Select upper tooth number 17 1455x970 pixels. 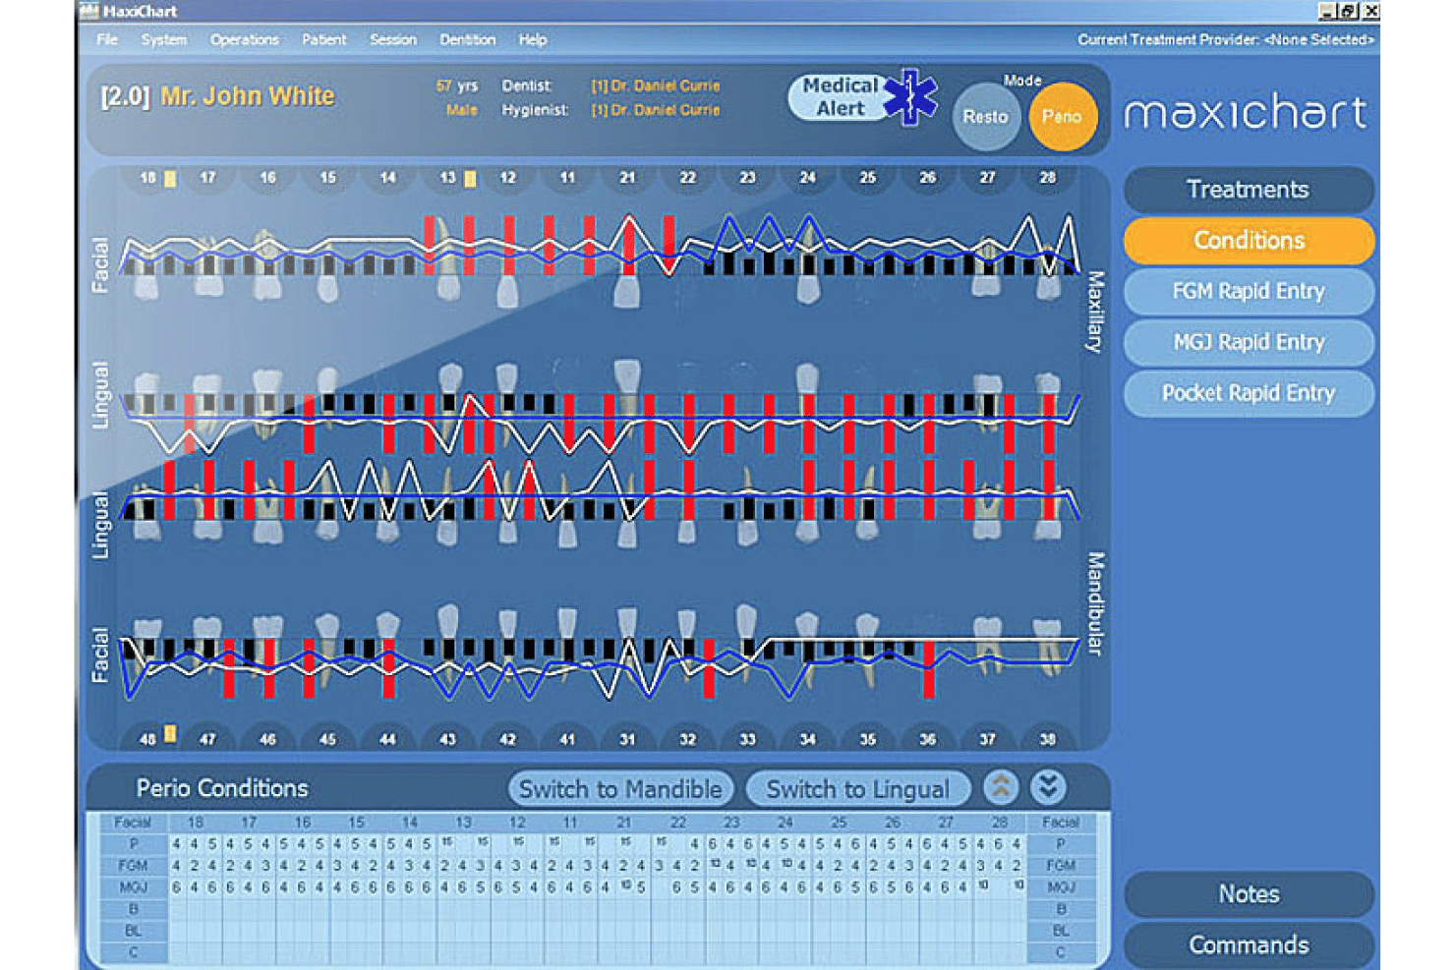(207, 178)
